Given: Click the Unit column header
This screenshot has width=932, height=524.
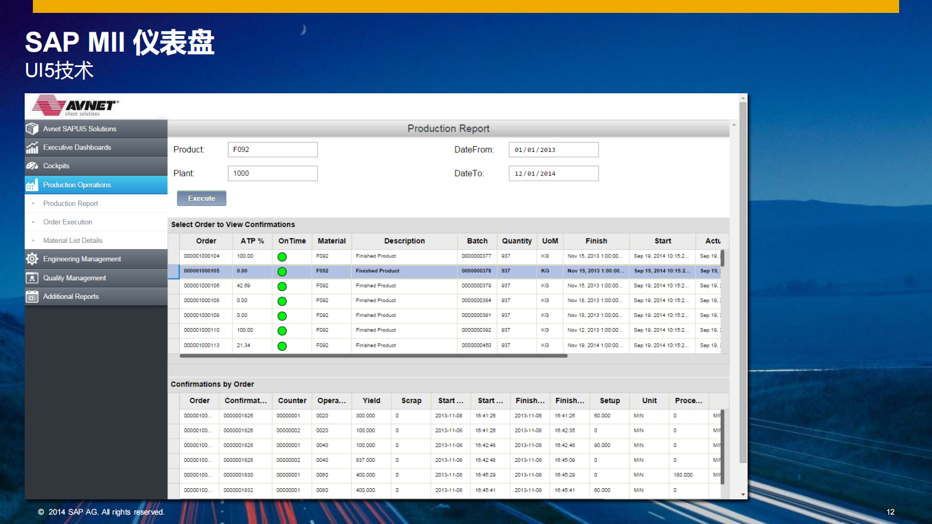Looking at the screenshot, I should click(x=650, y=401).
